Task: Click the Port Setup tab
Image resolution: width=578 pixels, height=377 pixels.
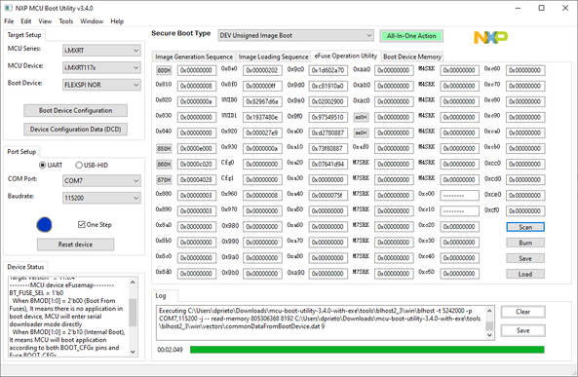Action: click(21, 152)
